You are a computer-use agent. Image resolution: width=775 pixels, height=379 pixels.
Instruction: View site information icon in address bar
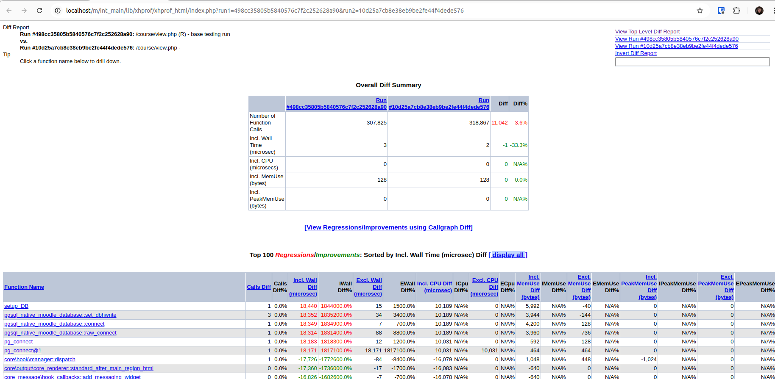(58, 11)
